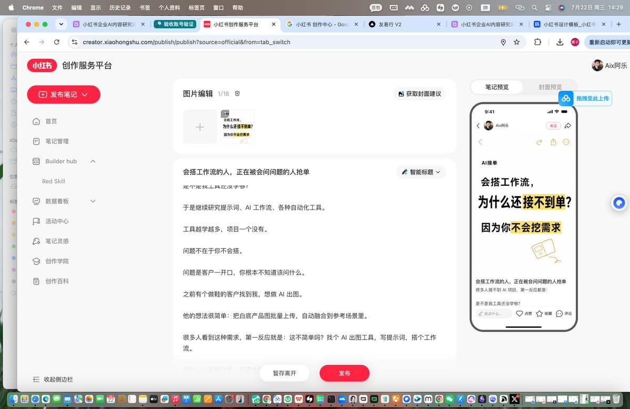
Task: Open the Aix阿乐 profile avatar
Action: (x=597, y=66)
